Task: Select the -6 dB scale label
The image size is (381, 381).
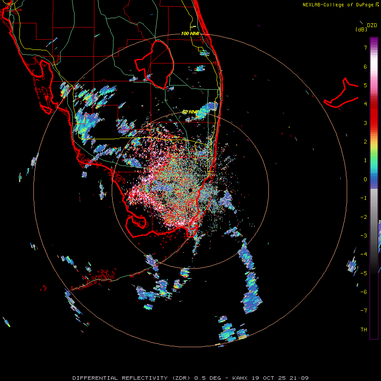Action: 364,292
